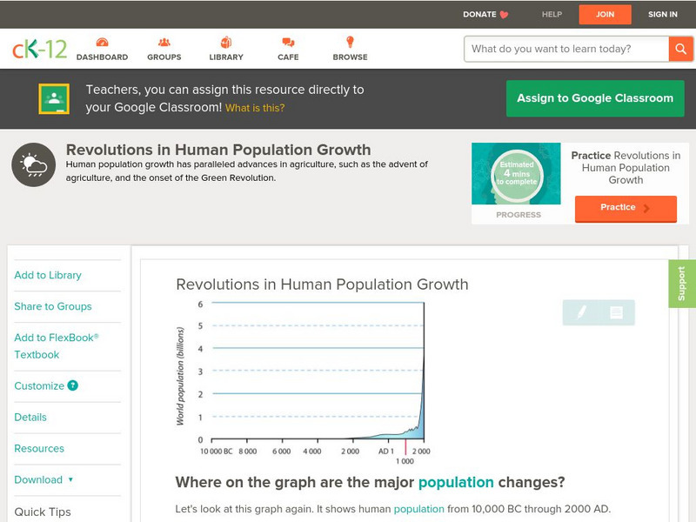Click Add to FlexBook Textbook link

(57, 345)
